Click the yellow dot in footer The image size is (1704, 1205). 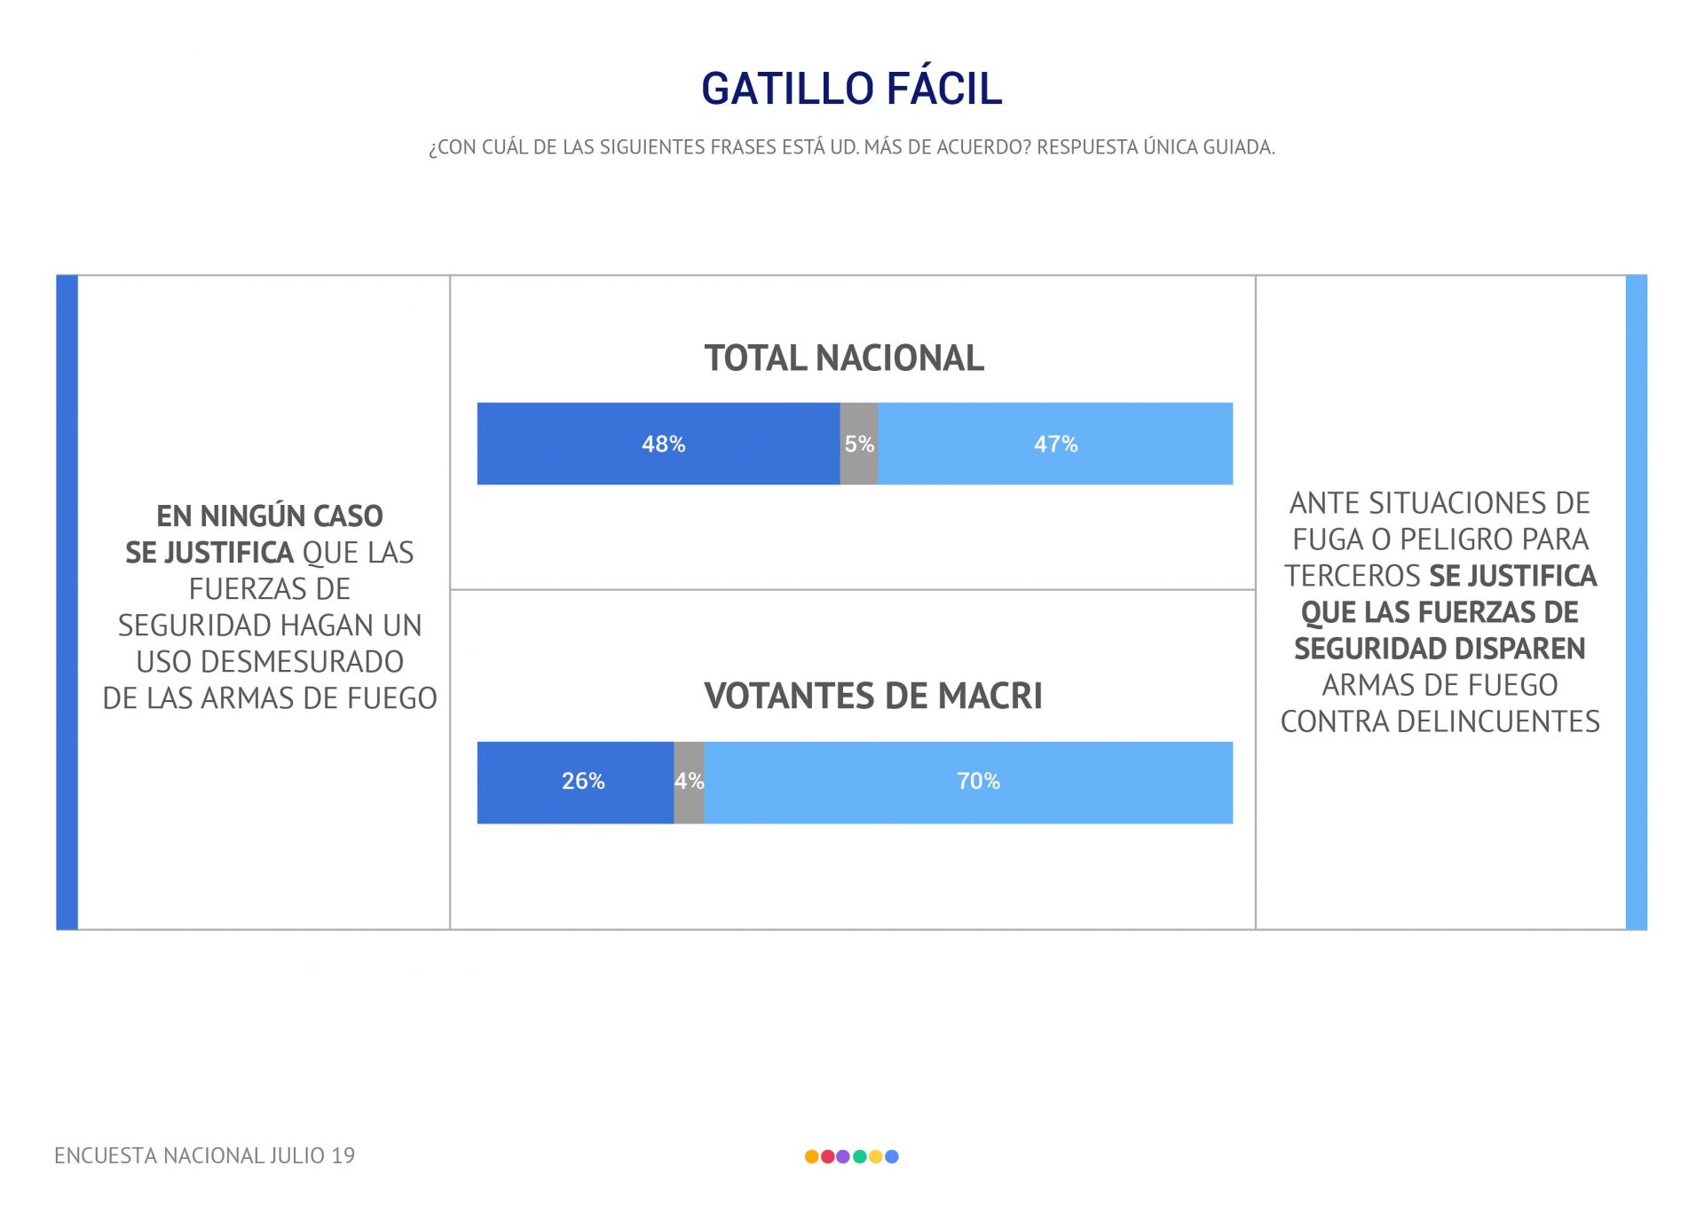[x=876, y=1156]
